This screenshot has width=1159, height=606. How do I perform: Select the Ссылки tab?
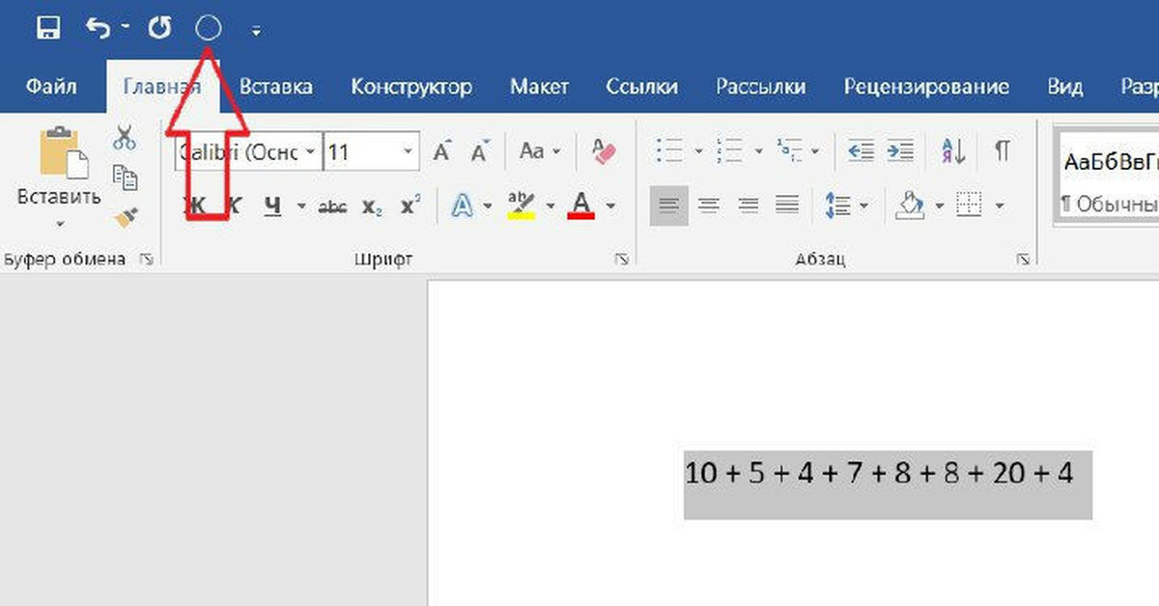click(641, 87)
